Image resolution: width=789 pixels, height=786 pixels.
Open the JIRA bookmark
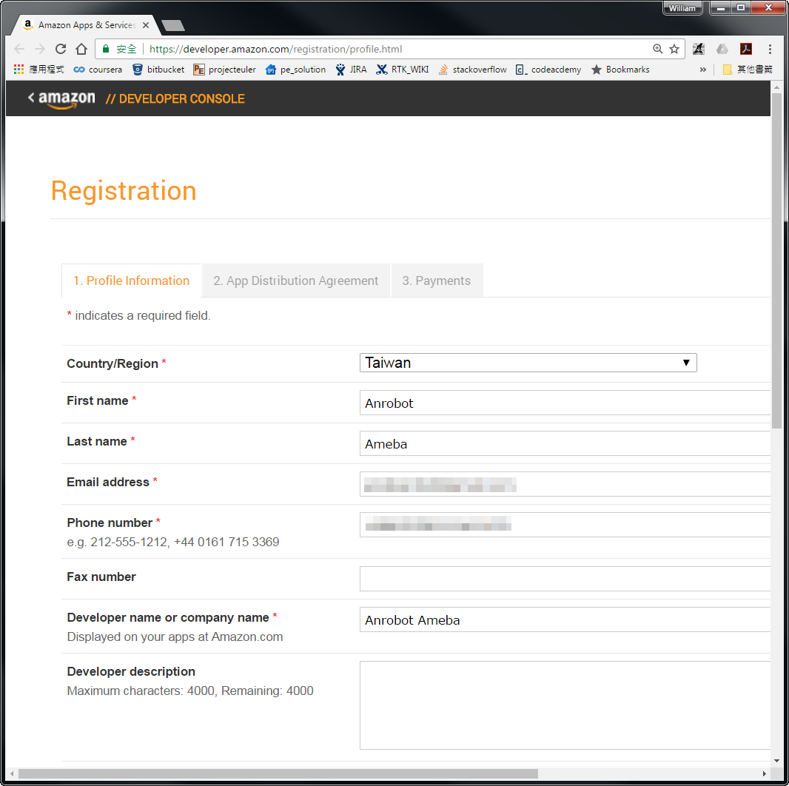click(x=352, y=70)
